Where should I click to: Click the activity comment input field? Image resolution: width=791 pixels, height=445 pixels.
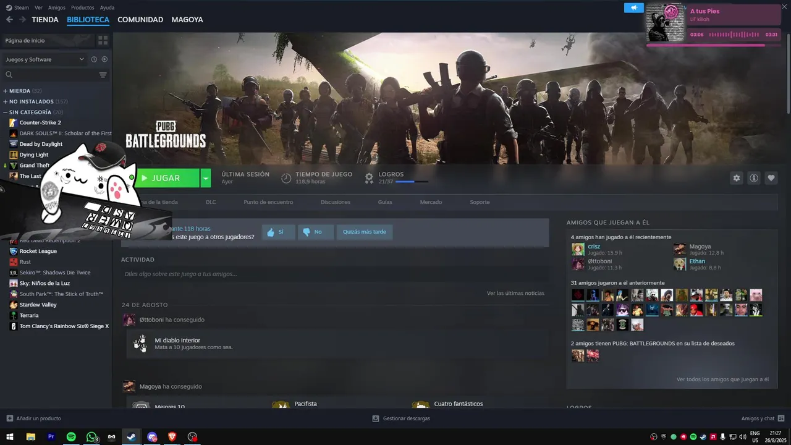(334, 274)
